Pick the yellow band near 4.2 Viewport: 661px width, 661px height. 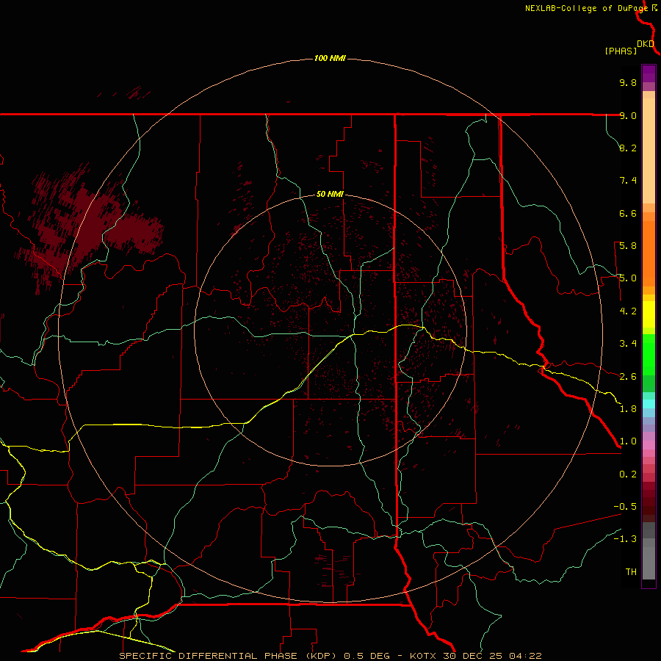click(x=649, y=314)
